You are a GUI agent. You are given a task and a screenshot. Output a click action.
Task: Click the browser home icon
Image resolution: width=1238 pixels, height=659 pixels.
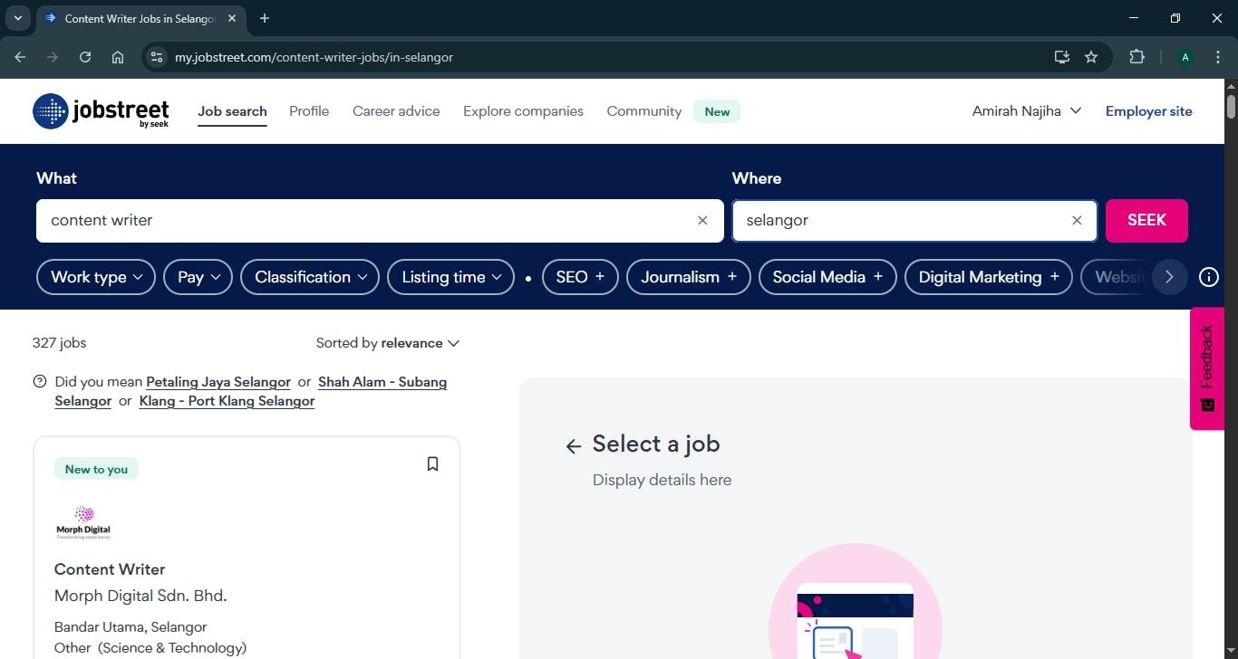click(x=118, y=56)
